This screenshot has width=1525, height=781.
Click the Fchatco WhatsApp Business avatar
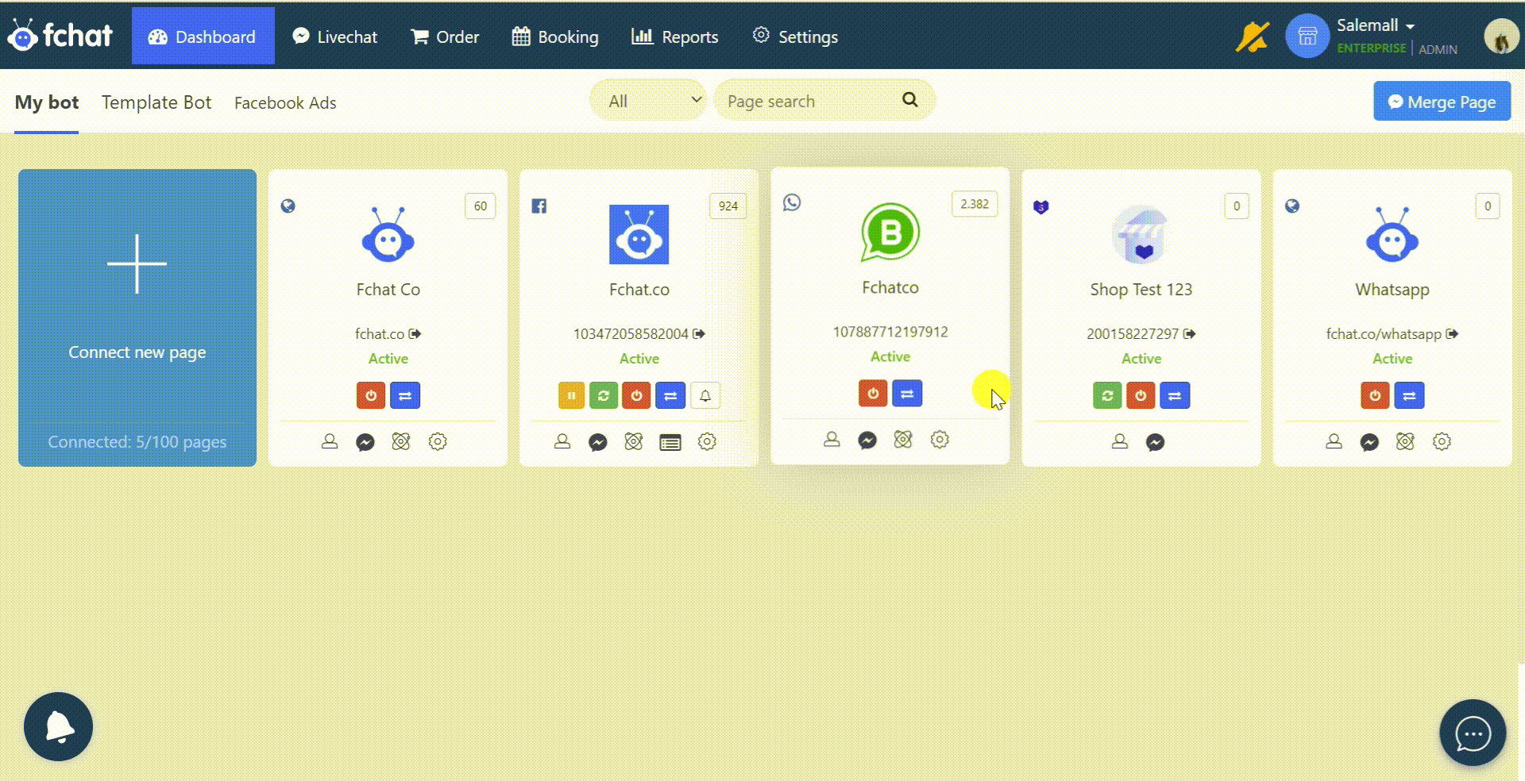[x=890, y=232]
